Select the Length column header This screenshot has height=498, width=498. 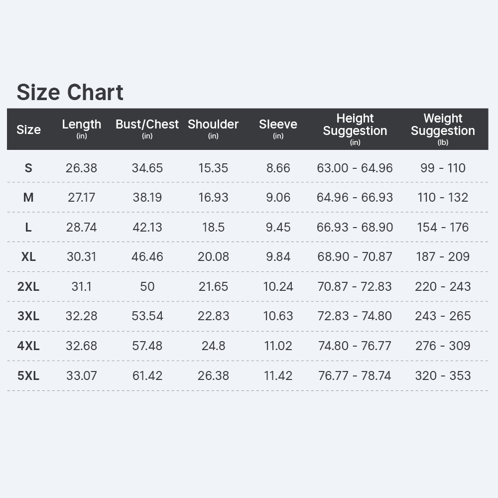tap(82, 128)
